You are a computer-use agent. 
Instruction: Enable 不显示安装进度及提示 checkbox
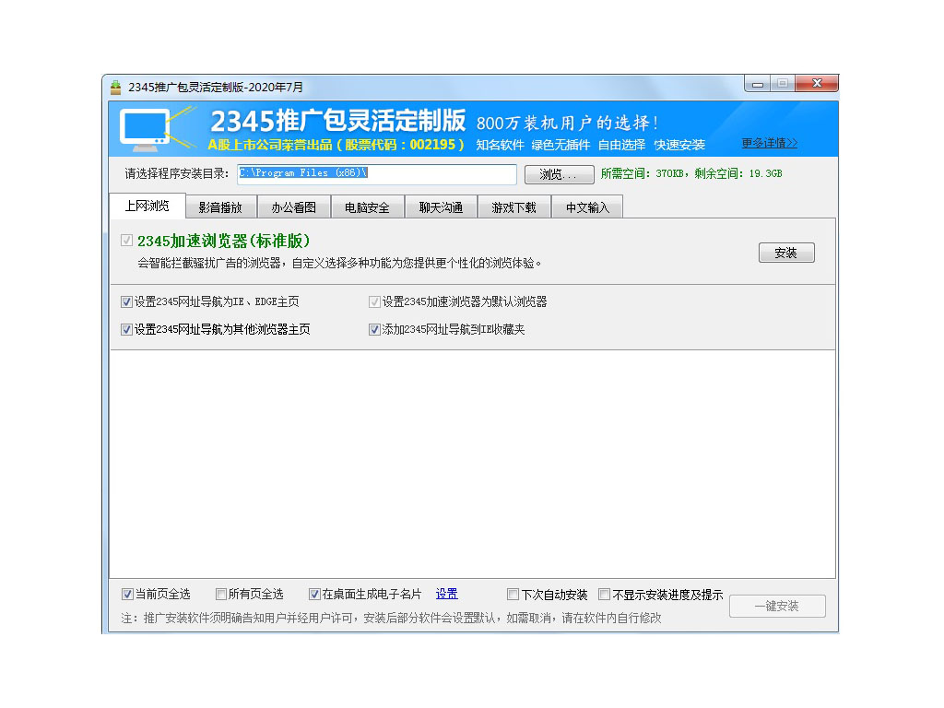click(x=605, y=595)
